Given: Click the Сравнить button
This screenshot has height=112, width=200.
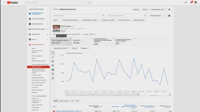Looking at the screenshot, I should pyautogui.click(x=137, y=10).
